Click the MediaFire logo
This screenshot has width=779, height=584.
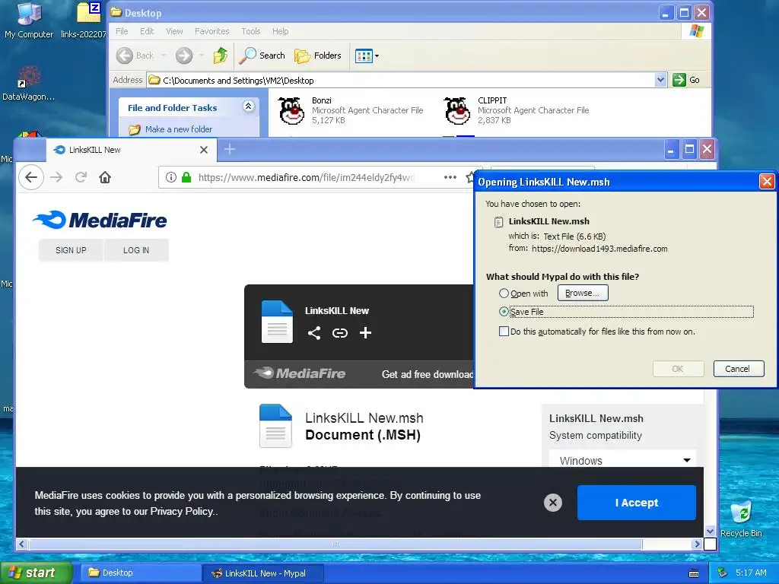pyautogui.click(x=100, y=220)
